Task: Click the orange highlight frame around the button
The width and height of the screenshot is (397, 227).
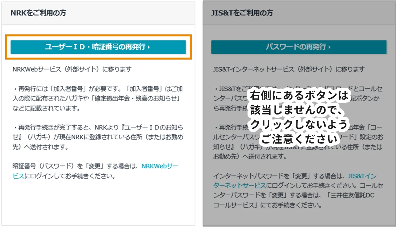Action: click(x=98, y=36)
